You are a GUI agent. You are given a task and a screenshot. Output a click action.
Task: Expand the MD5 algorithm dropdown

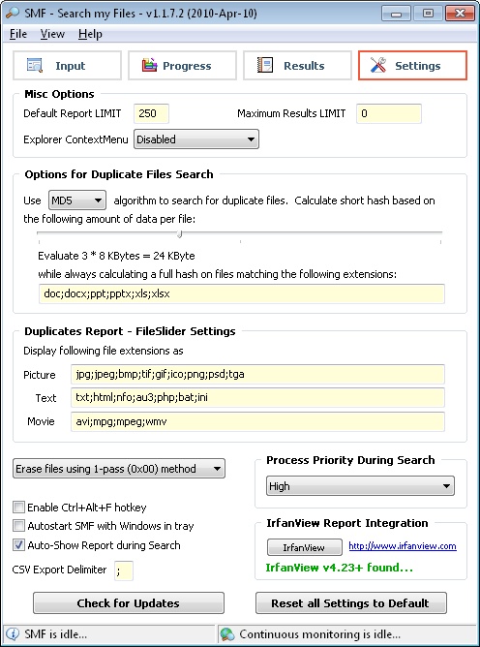[77, 200]
